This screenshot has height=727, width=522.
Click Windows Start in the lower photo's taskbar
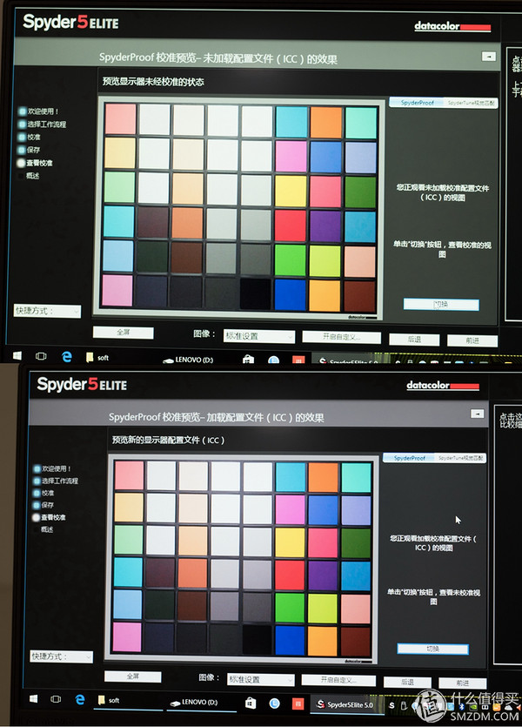[x=33, y=699]
